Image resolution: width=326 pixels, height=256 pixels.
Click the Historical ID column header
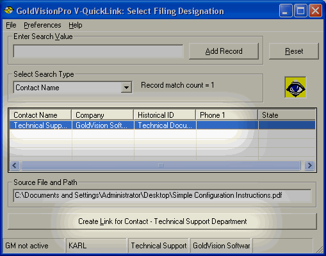165,115
